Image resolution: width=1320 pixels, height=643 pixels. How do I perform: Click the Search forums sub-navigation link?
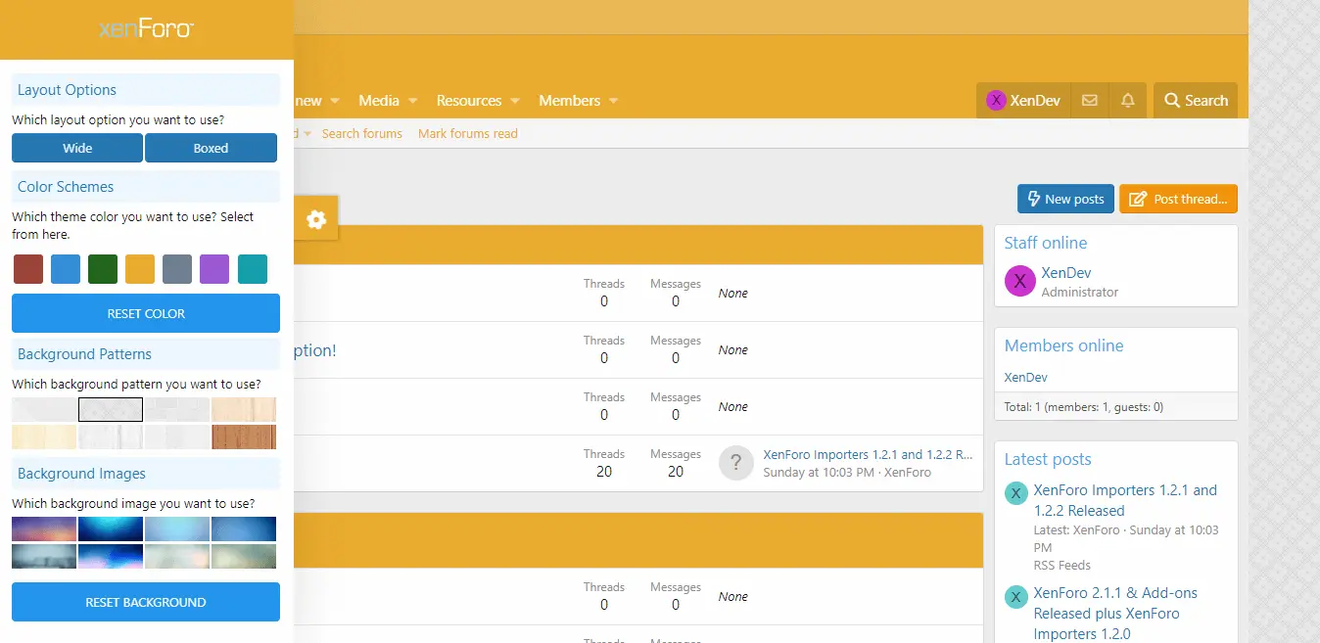362,133
